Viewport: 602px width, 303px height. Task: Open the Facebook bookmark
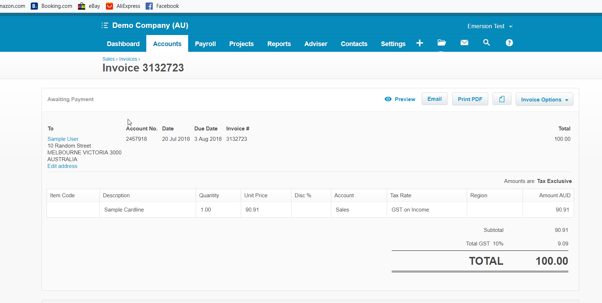162,6
